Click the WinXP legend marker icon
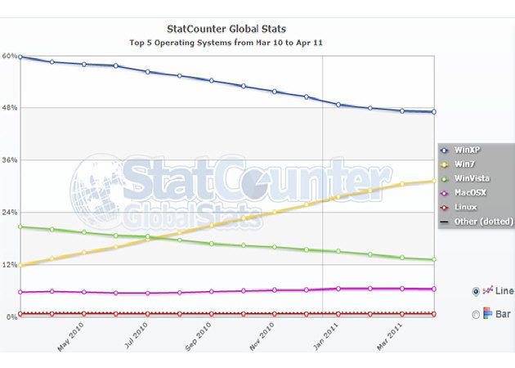The image size is (515, 368). coord(446,150)
